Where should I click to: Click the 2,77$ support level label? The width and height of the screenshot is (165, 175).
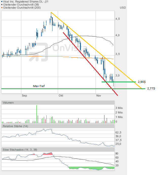point(151,89)
